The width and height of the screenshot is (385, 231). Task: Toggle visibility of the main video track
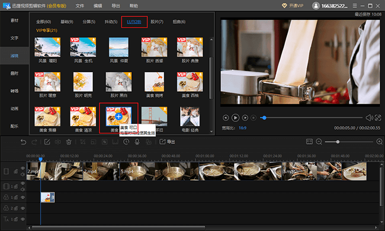coord(23,168)
